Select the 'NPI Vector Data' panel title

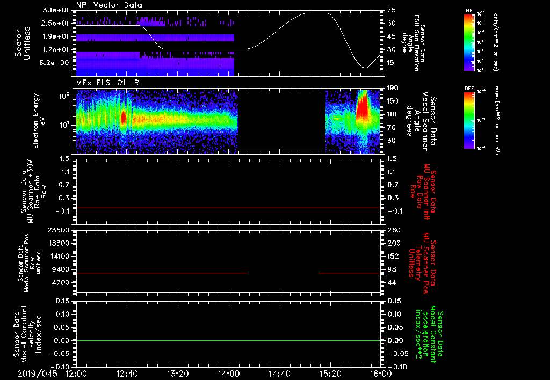coord(109,5)
